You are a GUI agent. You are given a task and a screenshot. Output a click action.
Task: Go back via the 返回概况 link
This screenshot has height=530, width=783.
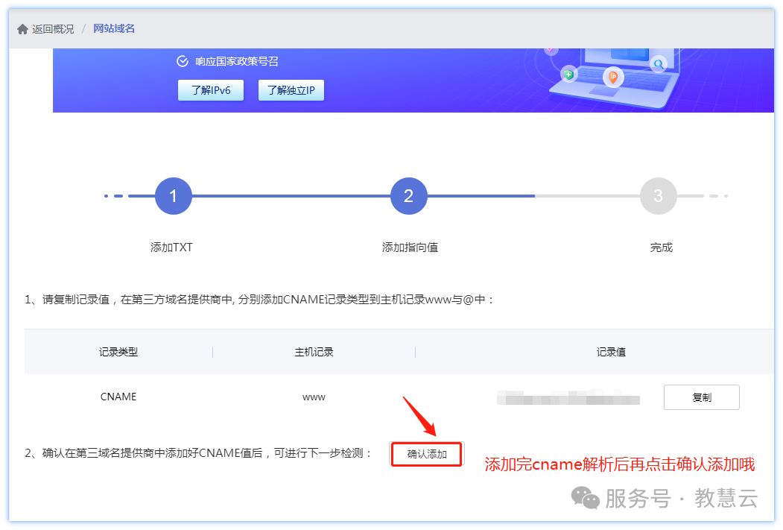coord(53,29)
